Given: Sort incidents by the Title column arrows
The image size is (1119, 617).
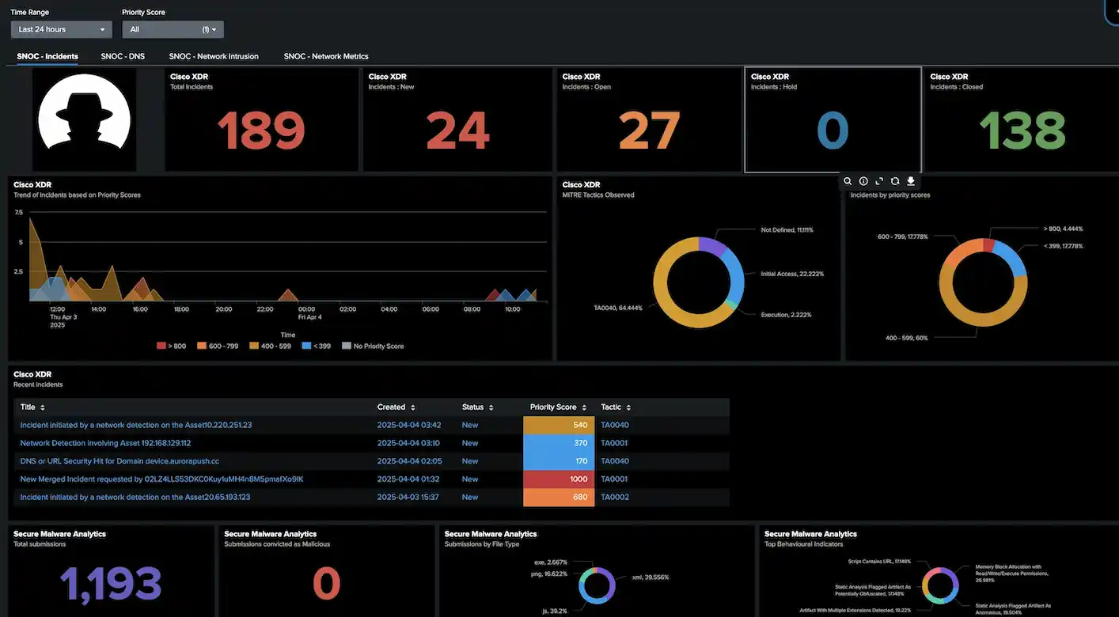Looking at the screenshot, I should pyautogui.click(x=42, y=407).
